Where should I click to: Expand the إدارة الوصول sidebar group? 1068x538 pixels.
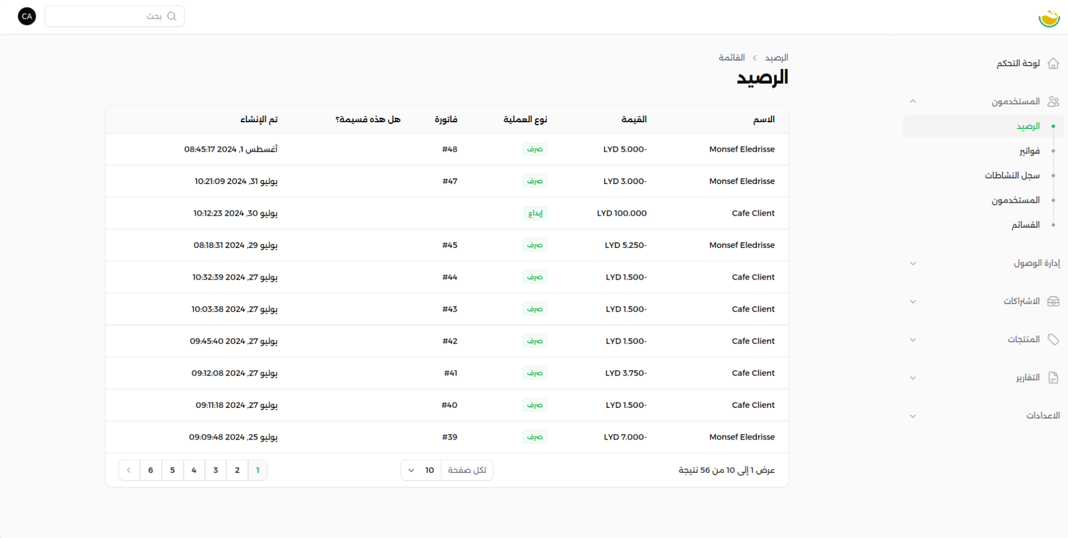(x=913, y=263)
